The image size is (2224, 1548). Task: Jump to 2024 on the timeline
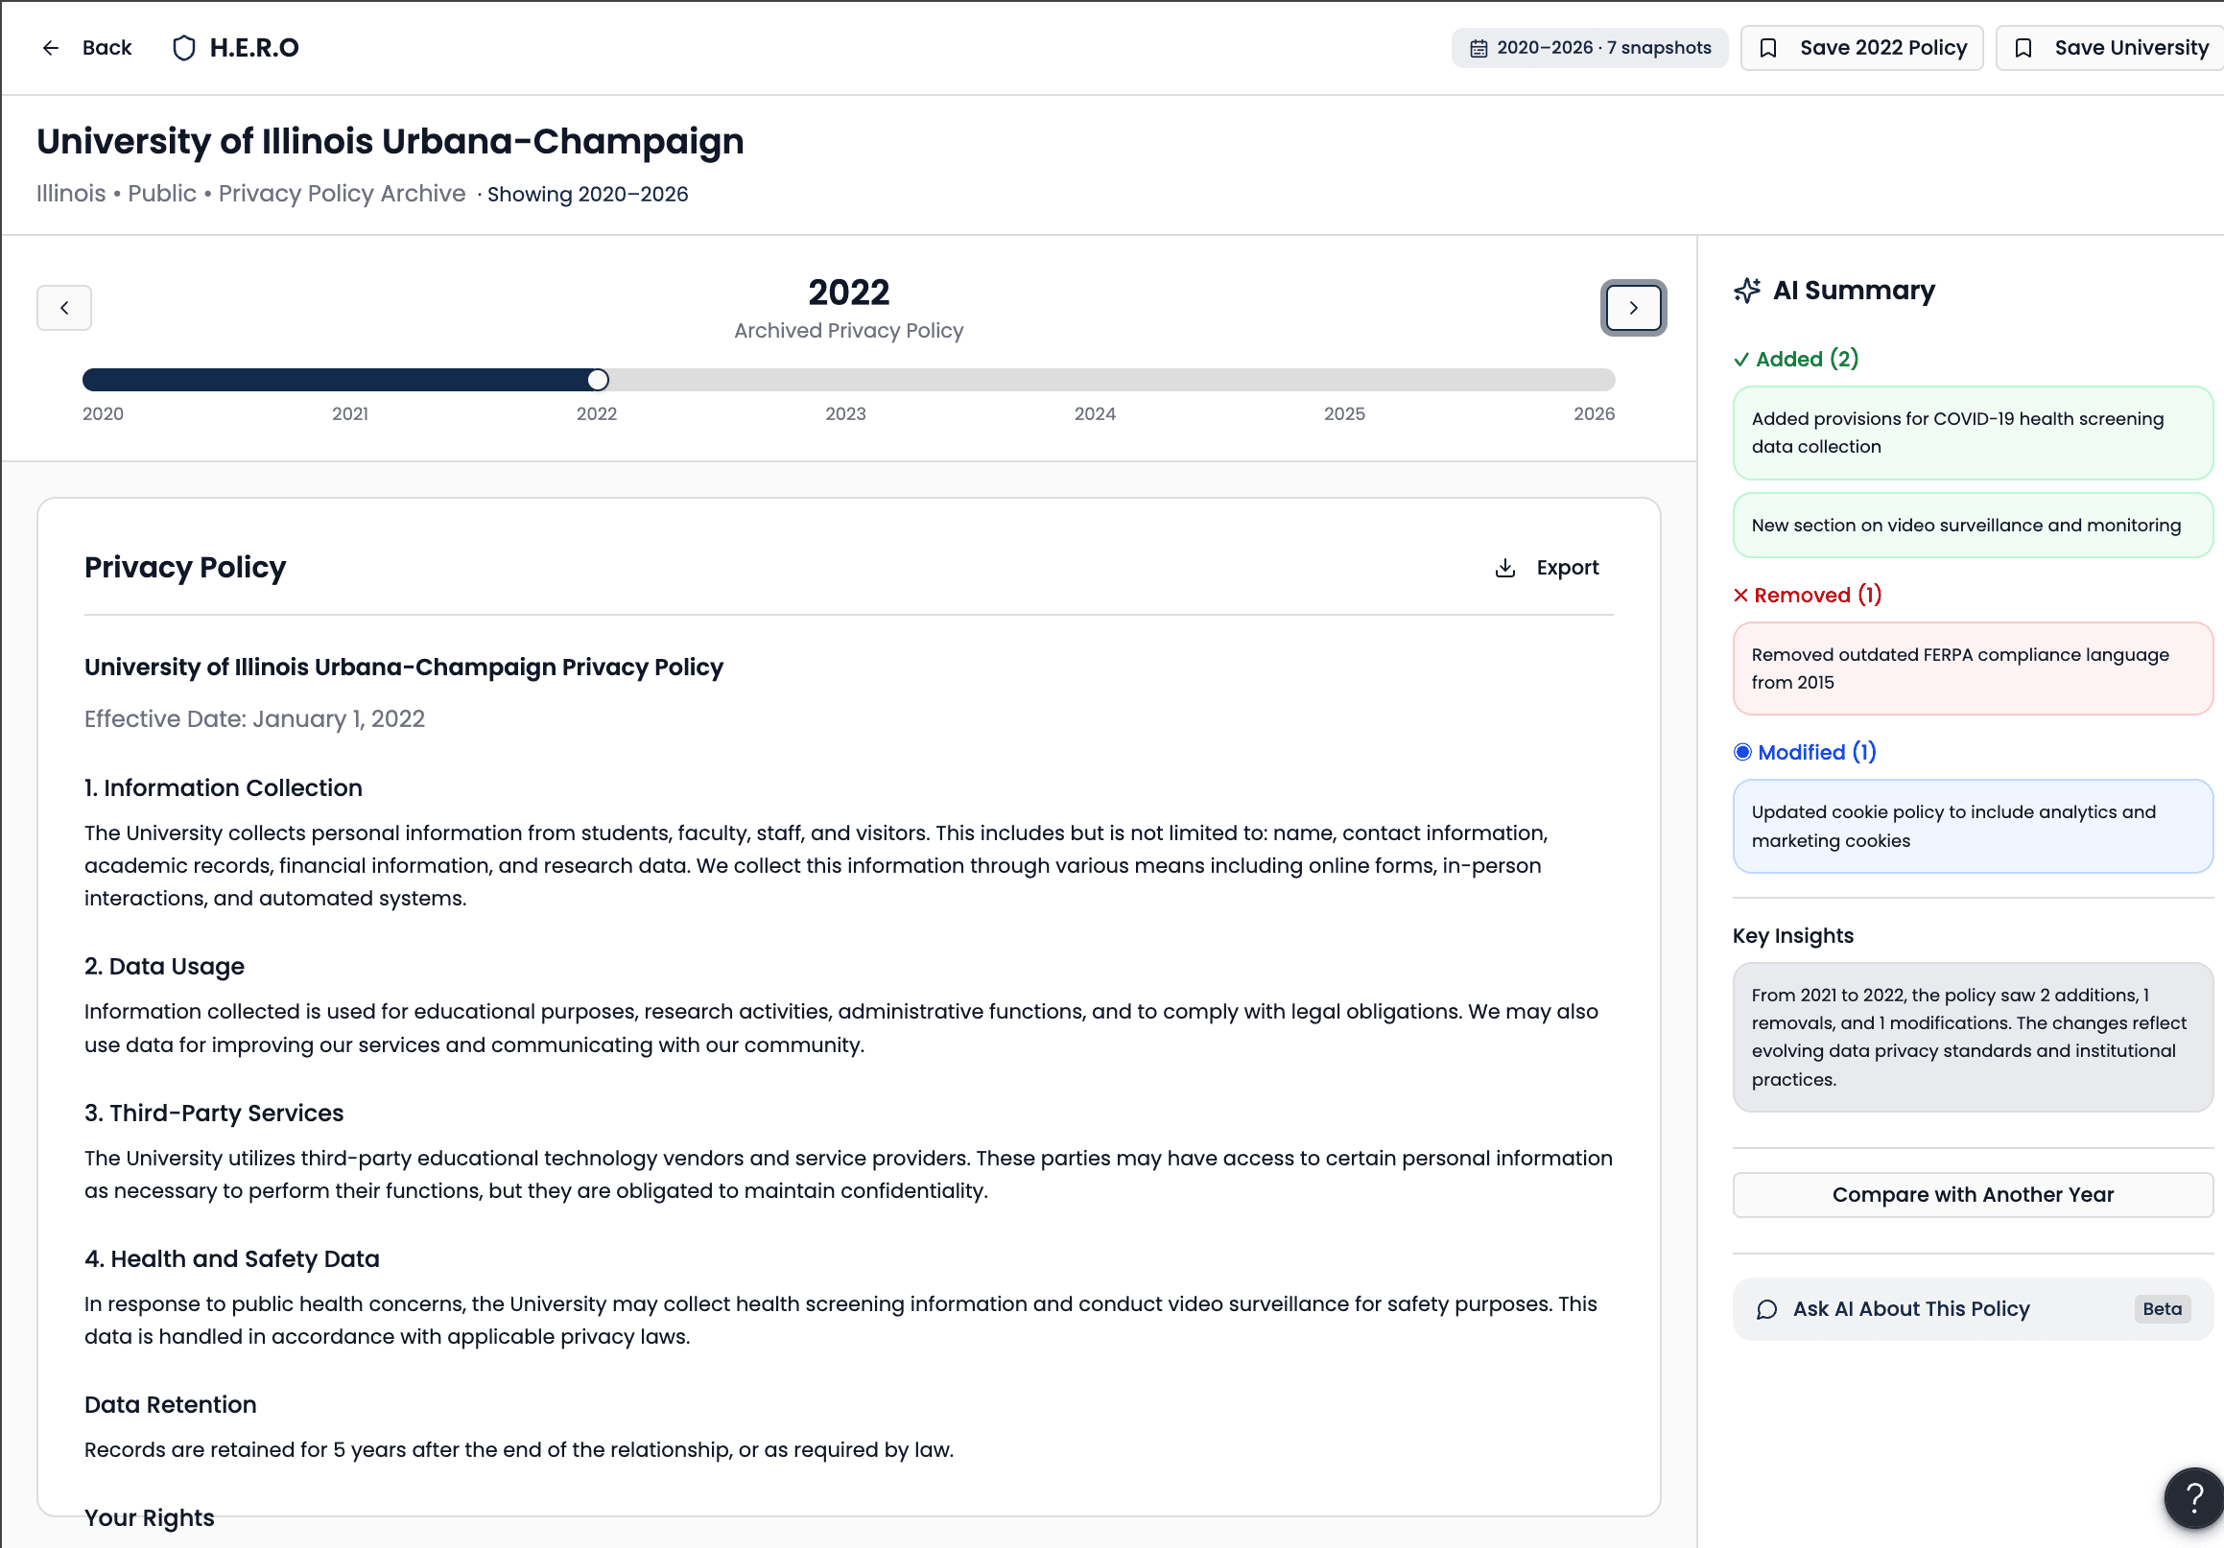[x=1095, y=413]
